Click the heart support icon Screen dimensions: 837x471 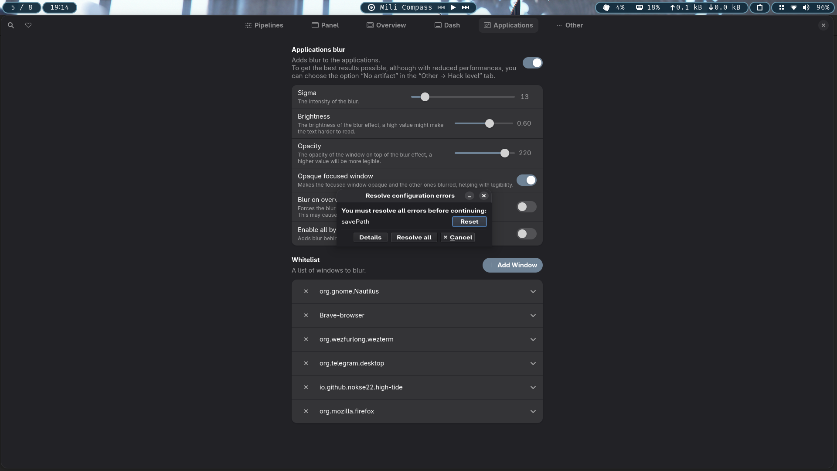point(28,25)
